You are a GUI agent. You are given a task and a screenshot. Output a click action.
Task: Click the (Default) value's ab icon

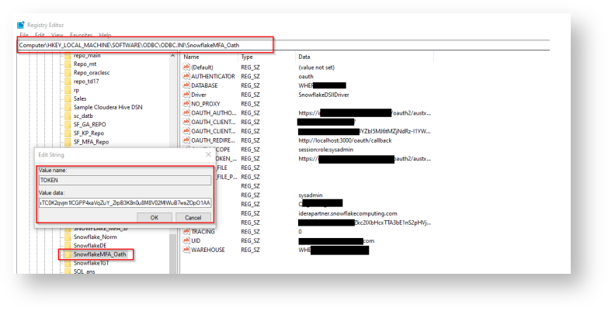click(186, 67)
